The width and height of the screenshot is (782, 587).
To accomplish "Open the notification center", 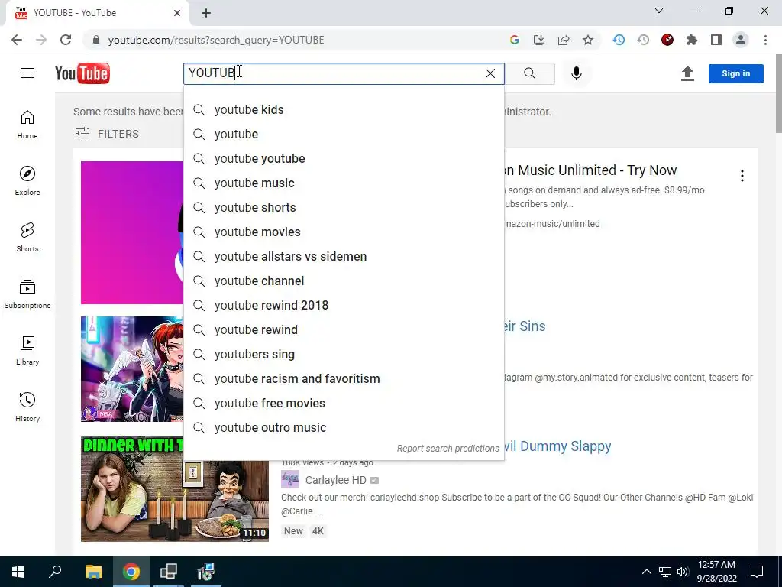I will coord(757,572).
